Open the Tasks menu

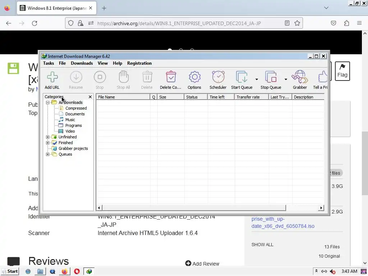49,63
